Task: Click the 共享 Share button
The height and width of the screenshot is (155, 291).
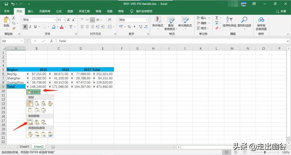Action: coord(281,11)
